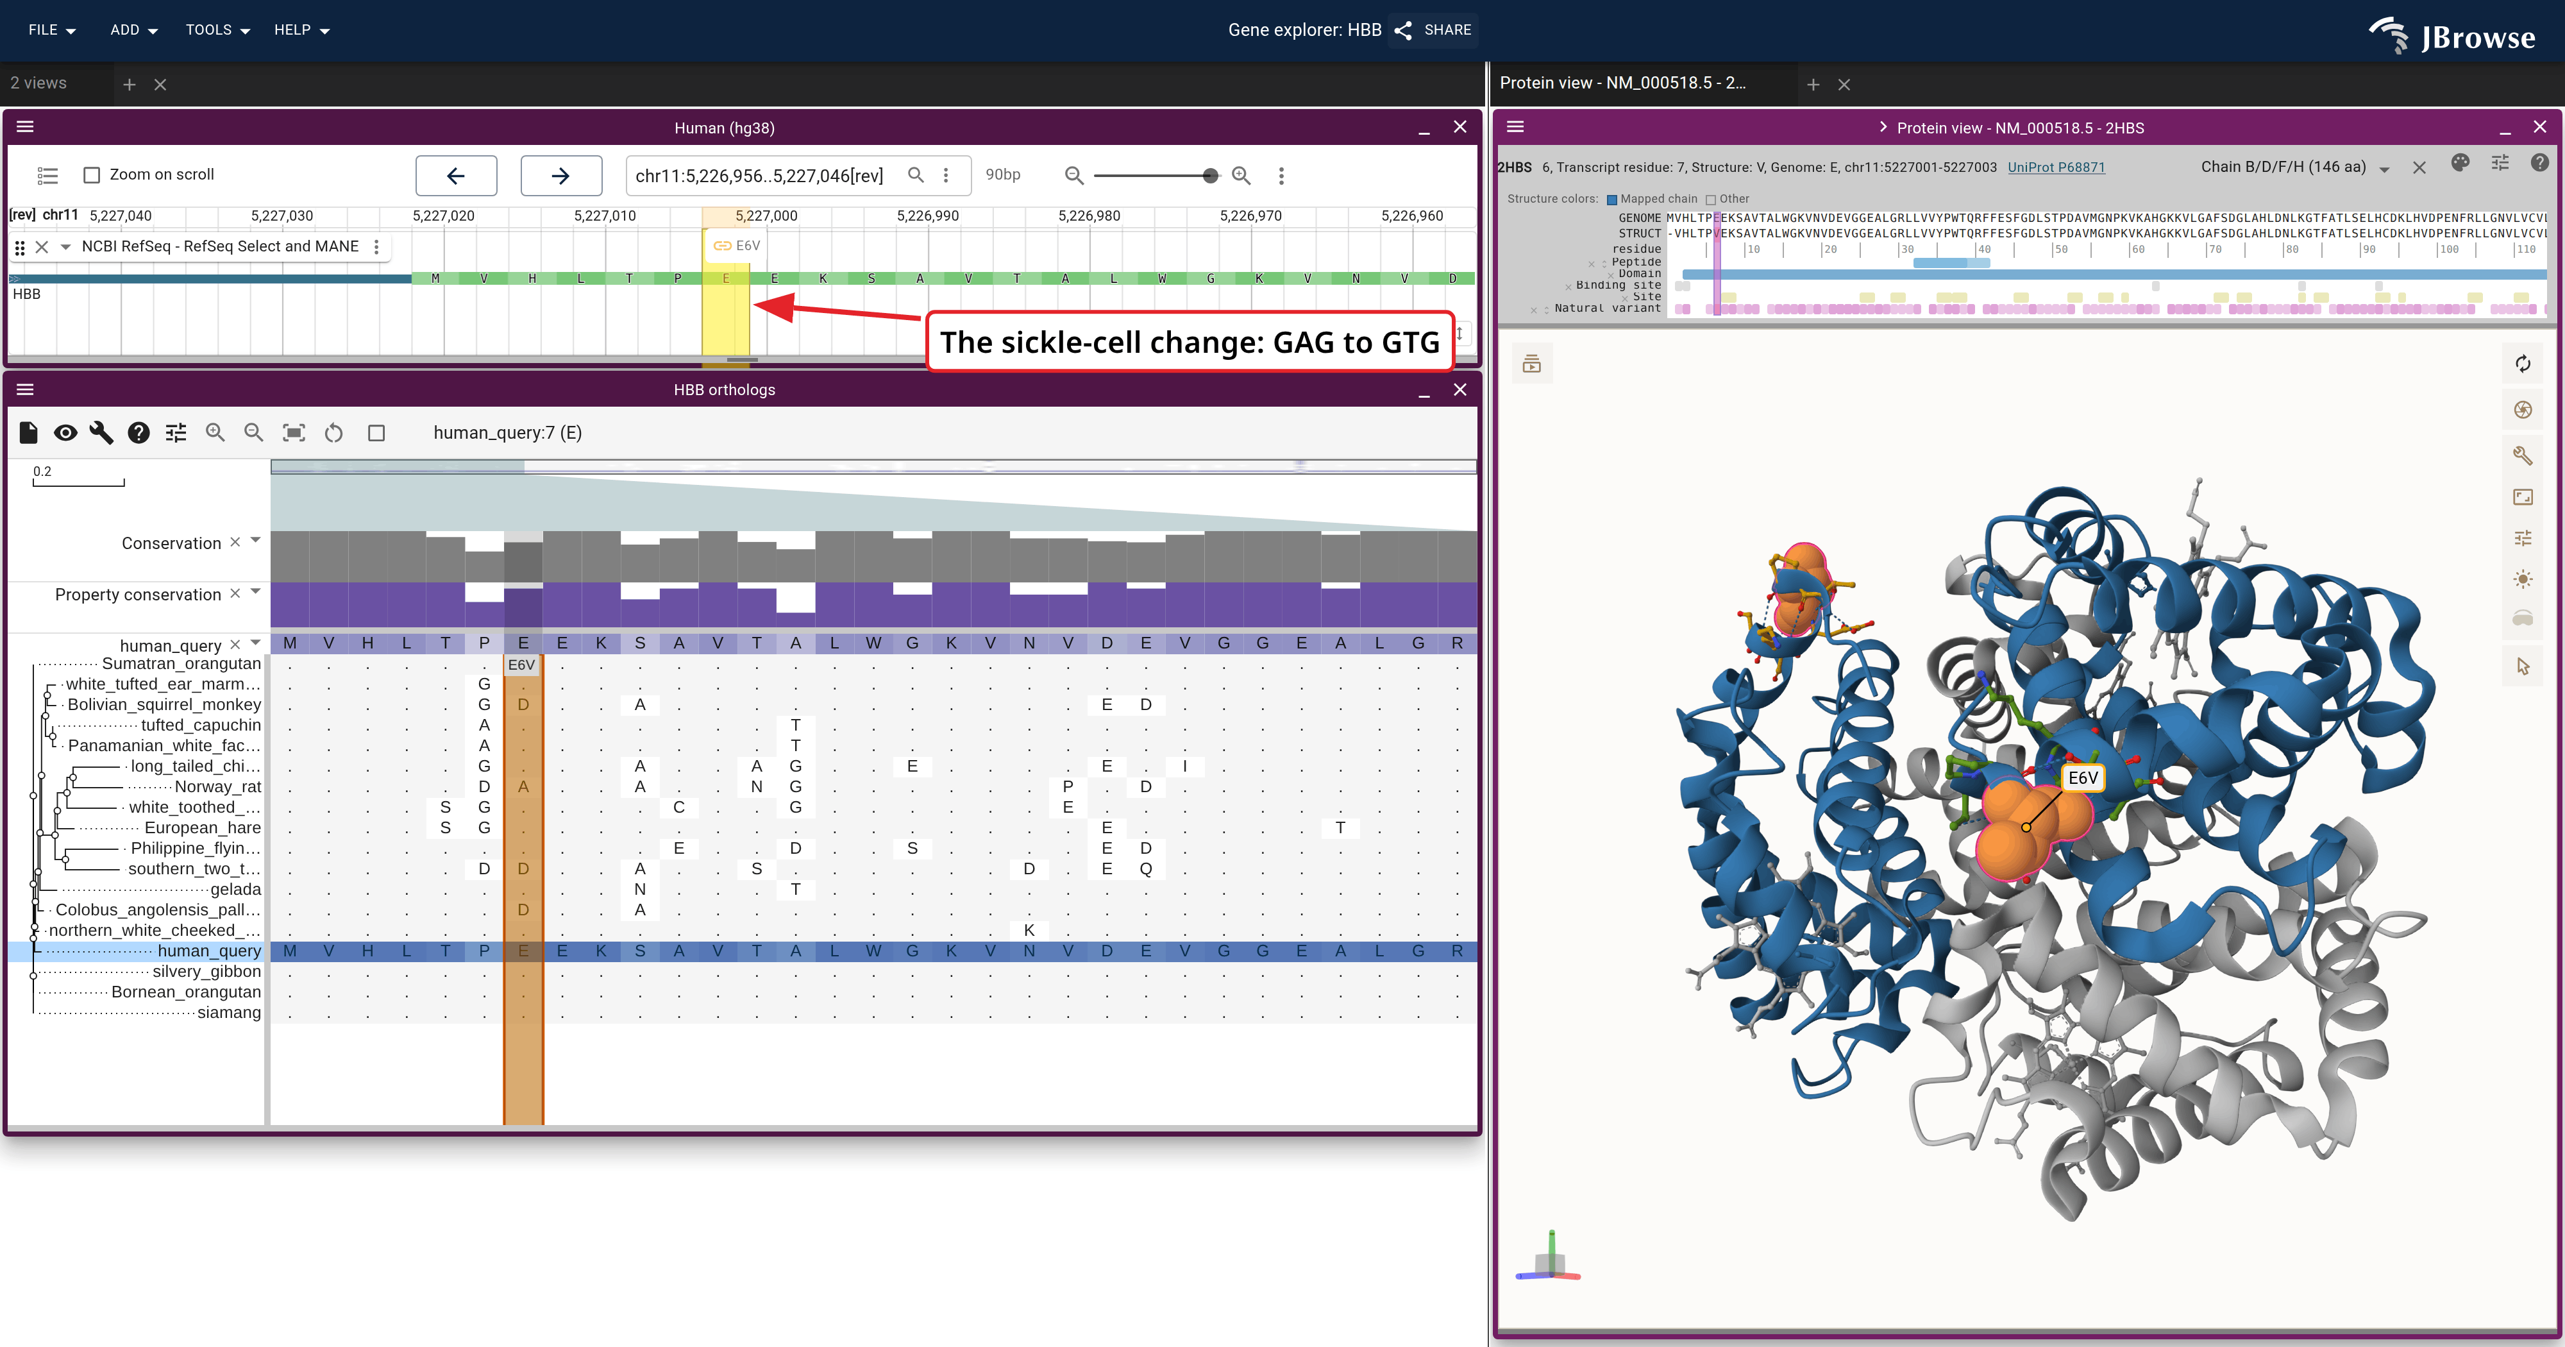Expand Property conservation dropdown arrow

tap(256, 592)
